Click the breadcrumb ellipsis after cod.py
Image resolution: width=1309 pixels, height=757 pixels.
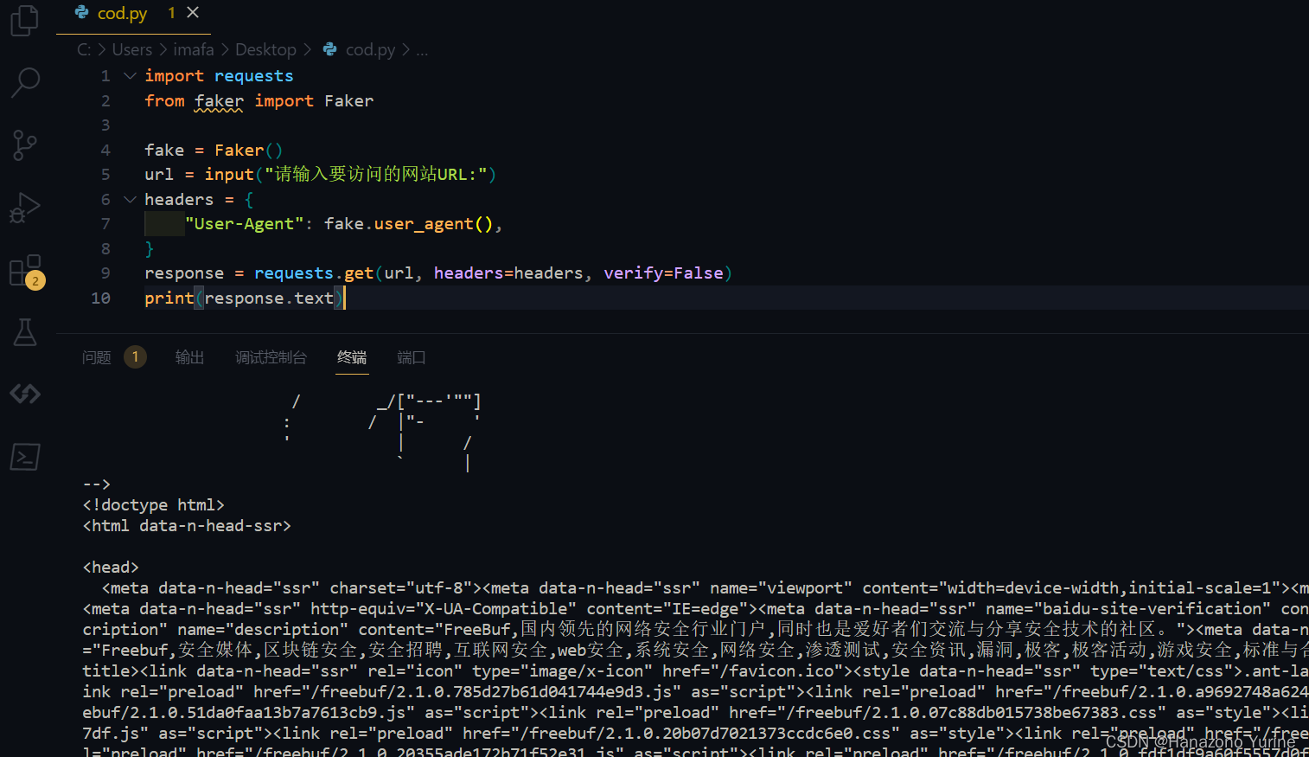[422, 50]
